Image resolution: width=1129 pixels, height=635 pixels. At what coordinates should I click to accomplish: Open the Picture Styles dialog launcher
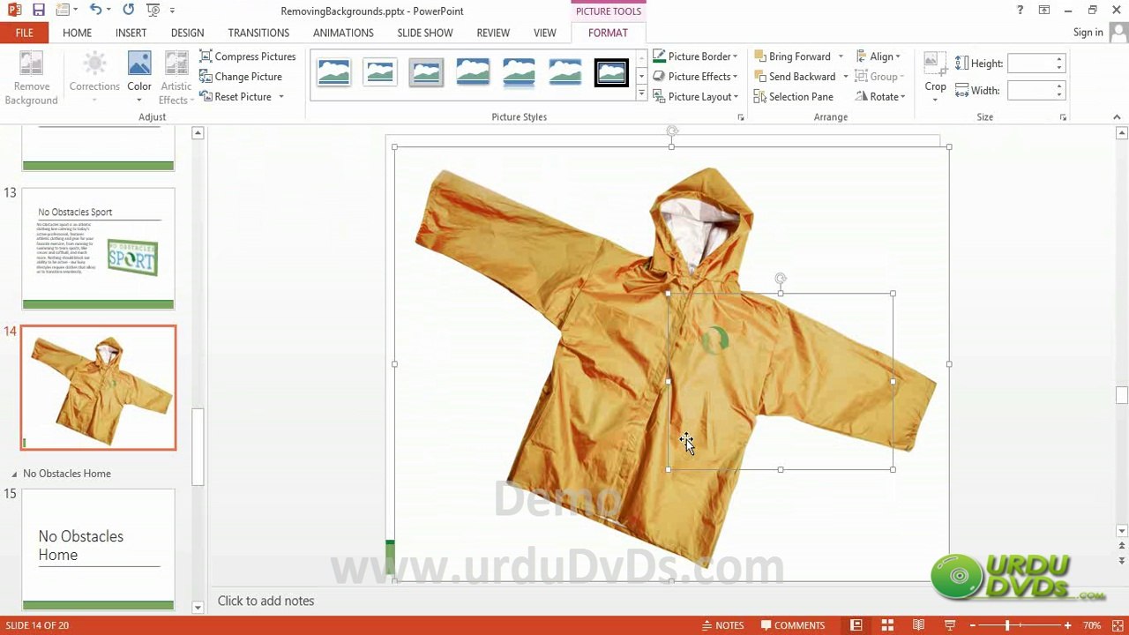(x=741, y=117)
